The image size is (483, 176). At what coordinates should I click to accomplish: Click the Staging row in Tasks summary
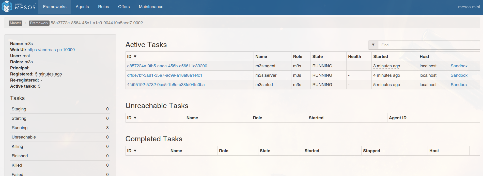(60, 109)
